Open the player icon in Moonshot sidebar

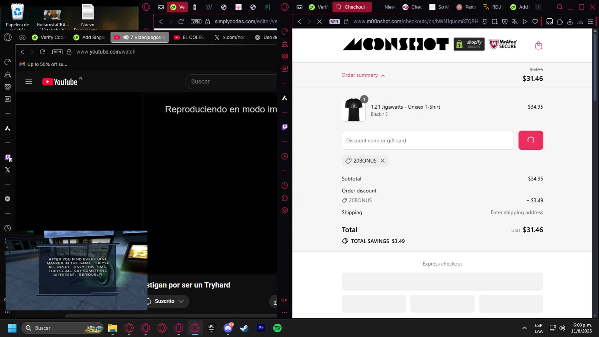point(285,157)
